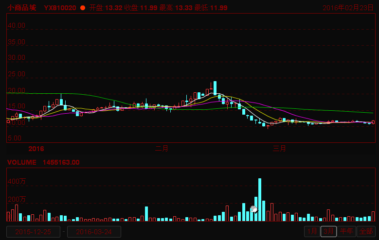Click the highest cyan candlestick at the peak
This screenshot has width=379, height=240.
coord(215,88)
